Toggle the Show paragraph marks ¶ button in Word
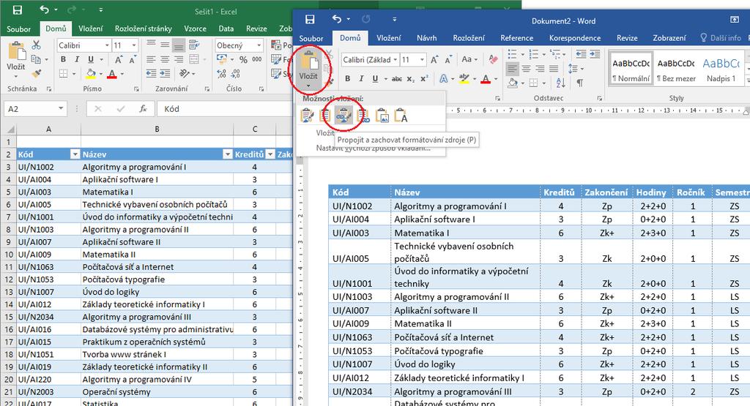This screenshot has width=750, height=406. (580, 83)
